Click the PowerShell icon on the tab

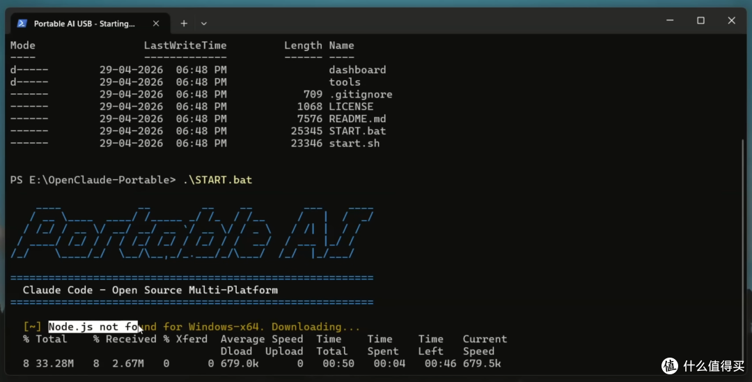point(22,24)
